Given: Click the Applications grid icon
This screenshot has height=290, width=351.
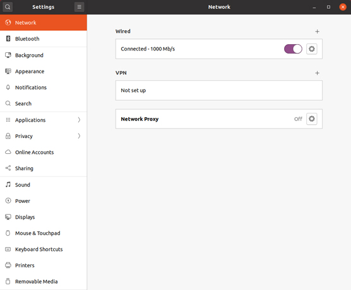Looking at the screenshot, I should (8, 120).
